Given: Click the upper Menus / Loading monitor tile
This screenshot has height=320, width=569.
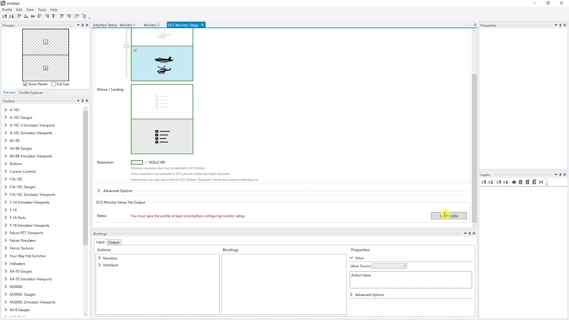Looking at the screenshot, I should pos(162,102).
